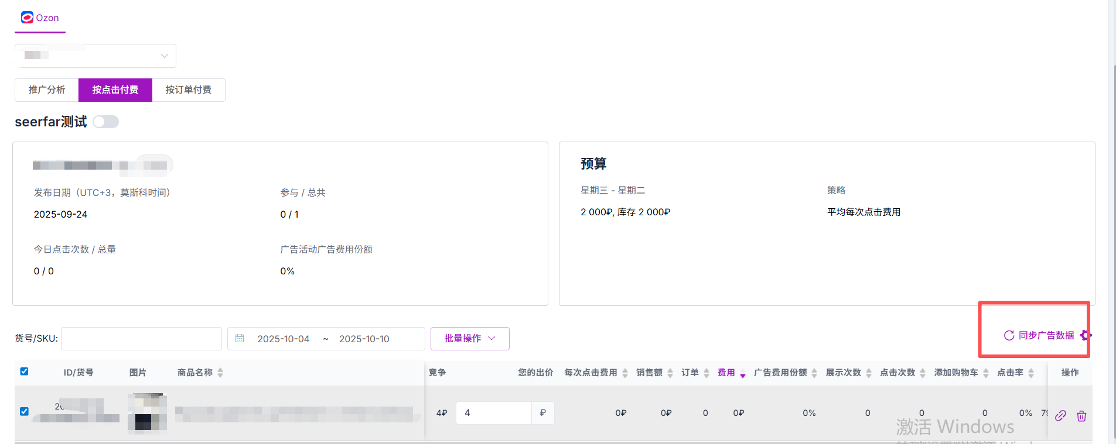Open the settings gear beside 同步广告数据
Screen dimensions: 1116x444
tap(1085, 335)
